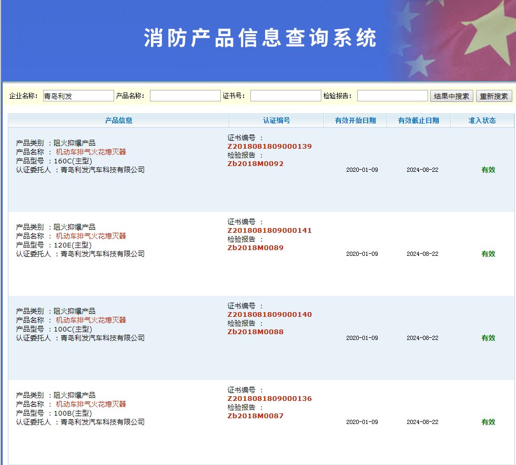Open product link for model 160C
This screenshot has width=516, height=465.
pos(91,152)
